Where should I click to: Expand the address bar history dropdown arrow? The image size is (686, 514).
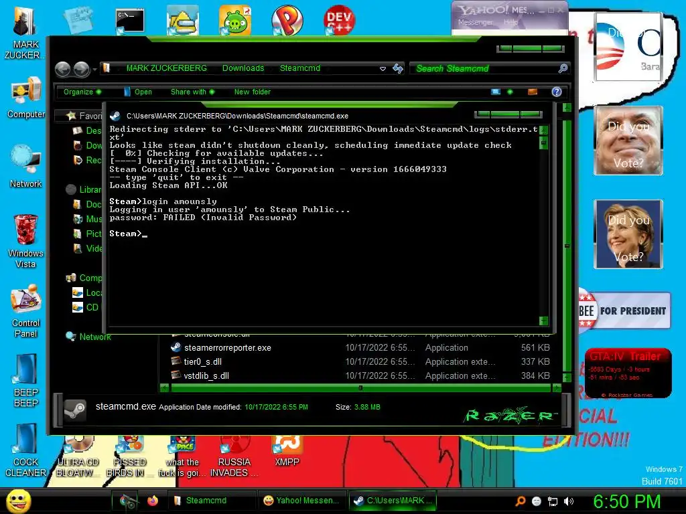383,69
